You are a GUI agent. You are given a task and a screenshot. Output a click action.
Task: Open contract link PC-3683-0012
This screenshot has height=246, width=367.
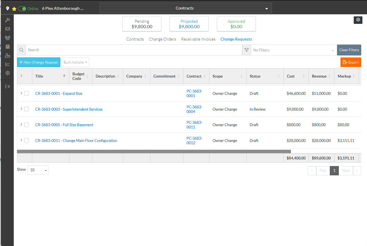pyautogui.click(x=194, y=141)
